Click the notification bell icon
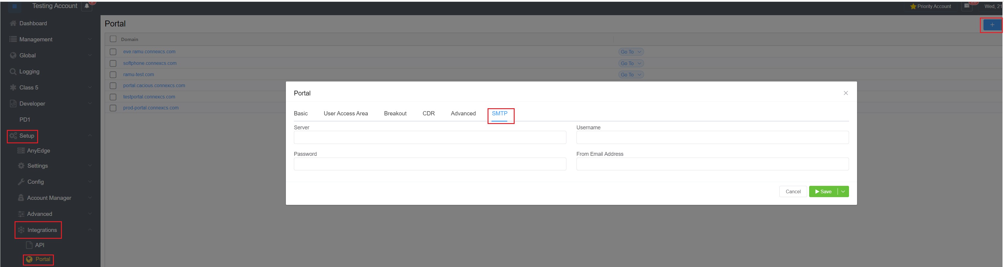Image resolution: width=1004 pixels, height=267 pixels. [87, 6]
